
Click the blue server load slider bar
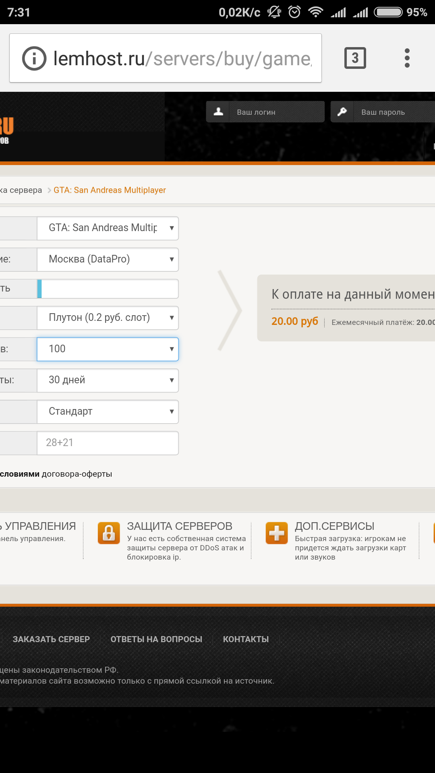39,289
